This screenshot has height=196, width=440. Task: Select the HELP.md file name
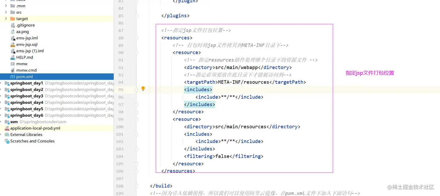click(x=25, y=57)
